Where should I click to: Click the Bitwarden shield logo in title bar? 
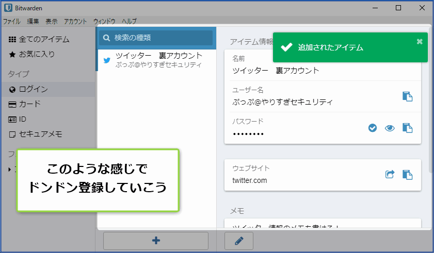[x=8, y=8]
